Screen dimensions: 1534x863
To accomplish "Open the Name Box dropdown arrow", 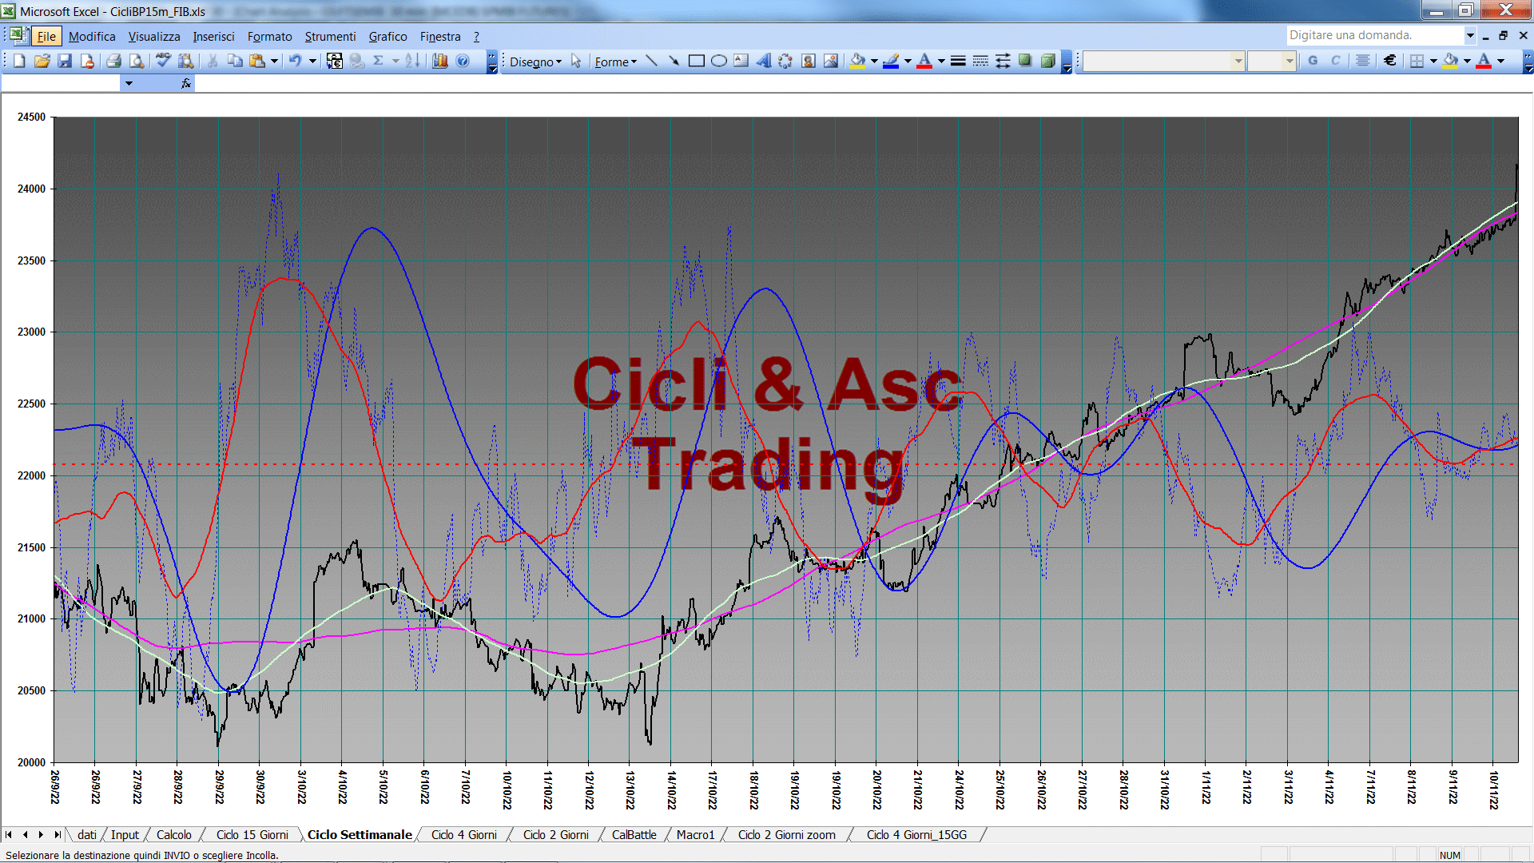I will click(x=129, y=83).
